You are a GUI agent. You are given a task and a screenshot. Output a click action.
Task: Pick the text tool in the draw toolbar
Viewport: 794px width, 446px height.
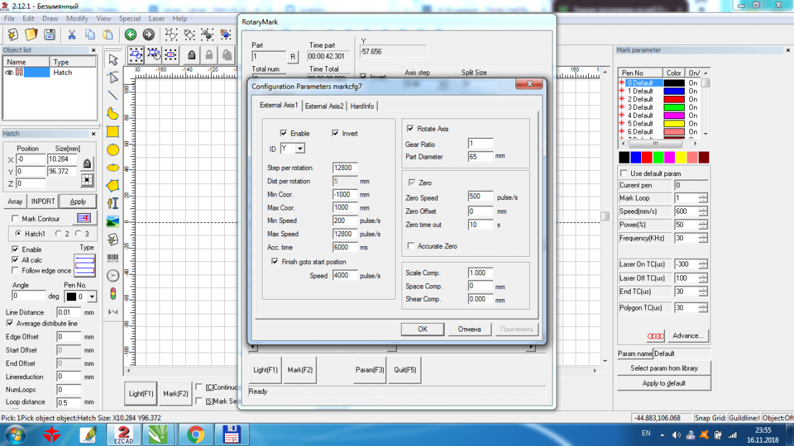coord(113,203)
